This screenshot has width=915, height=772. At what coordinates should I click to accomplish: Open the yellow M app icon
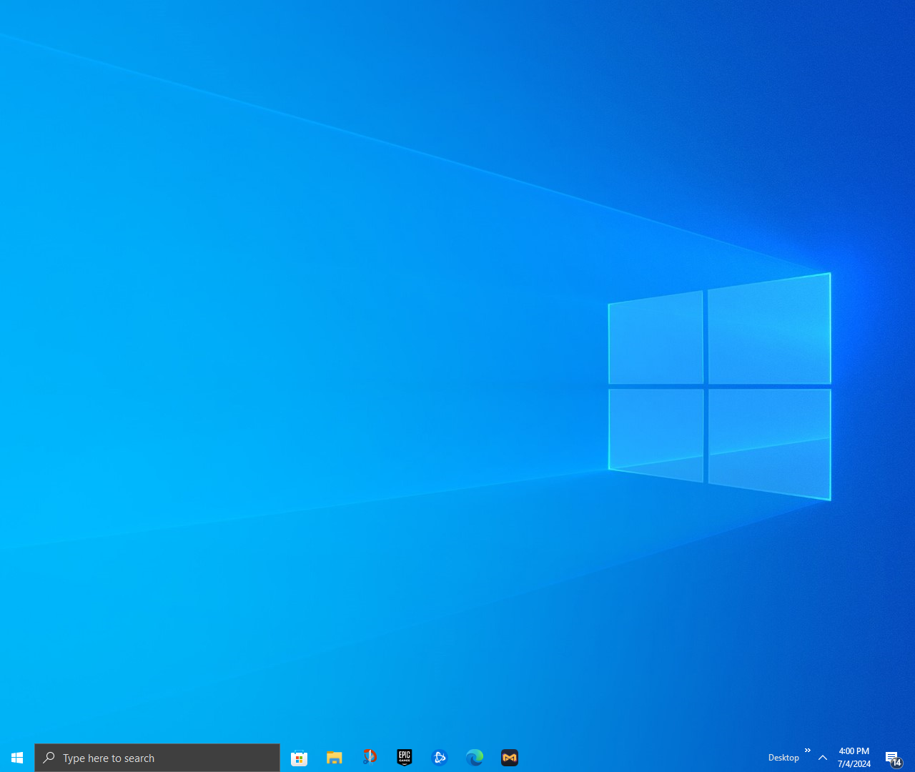click(510, 758)
